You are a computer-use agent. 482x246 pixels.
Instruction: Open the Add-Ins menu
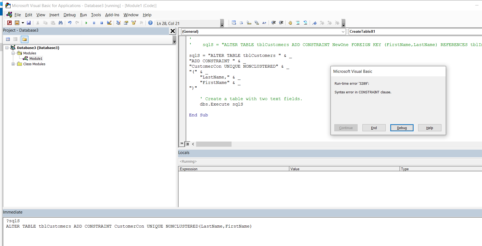tap(112, 15)
